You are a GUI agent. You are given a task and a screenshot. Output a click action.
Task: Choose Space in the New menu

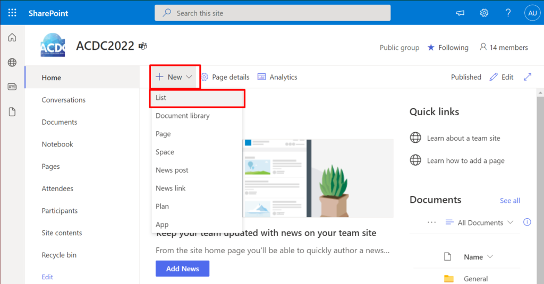197,152
